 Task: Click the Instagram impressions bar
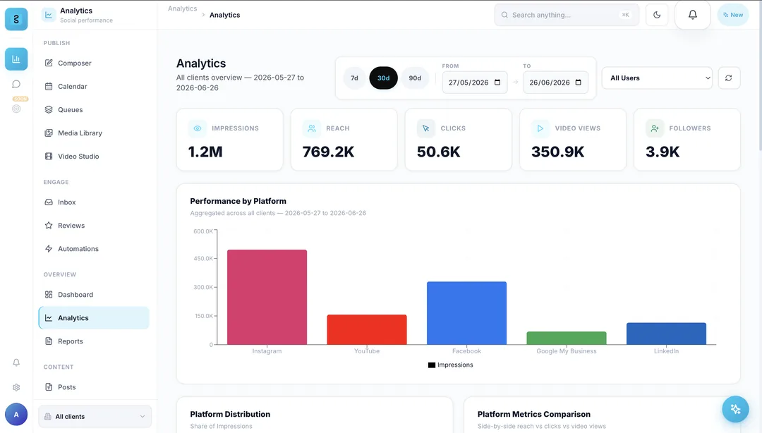[x=267, y=297]
